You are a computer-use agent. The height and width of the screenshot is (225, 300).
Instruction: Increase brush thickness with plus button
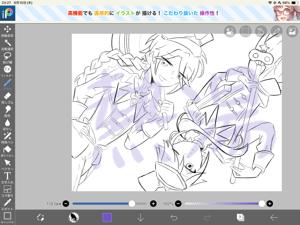[x=153, y=204]
